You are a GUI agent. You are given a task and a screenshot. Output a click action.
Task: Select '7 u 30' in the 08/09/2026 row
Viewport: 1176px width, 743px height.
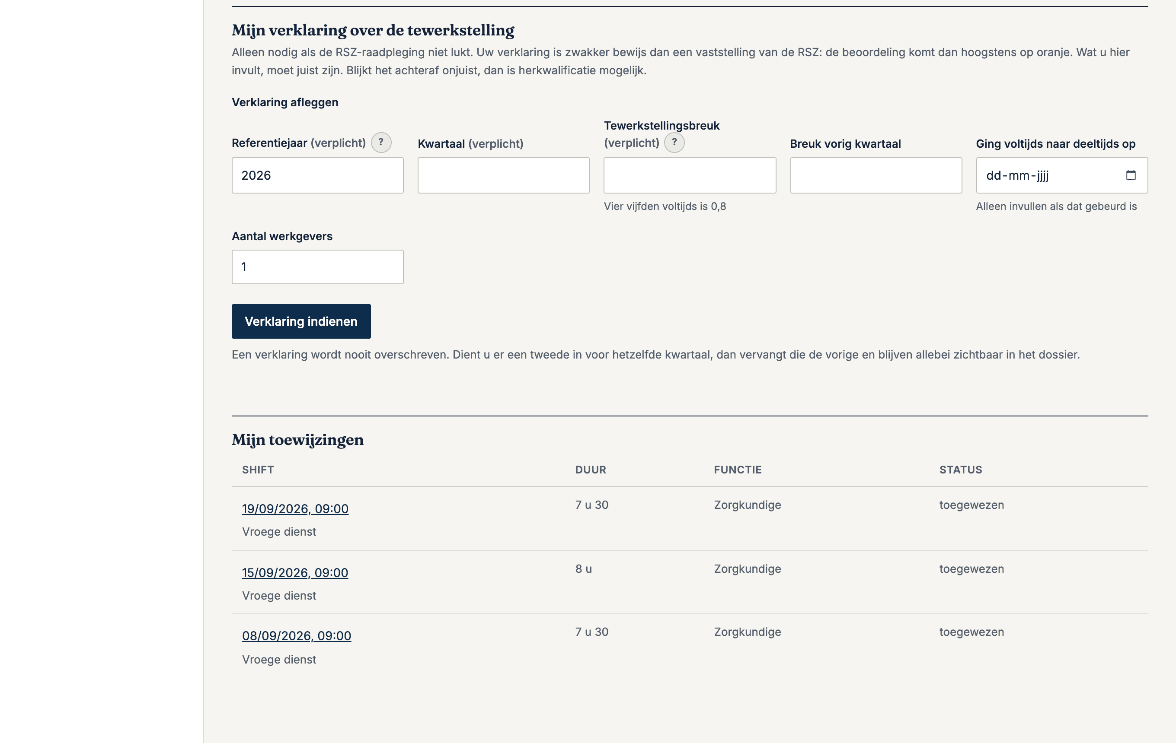coord(591,632)
